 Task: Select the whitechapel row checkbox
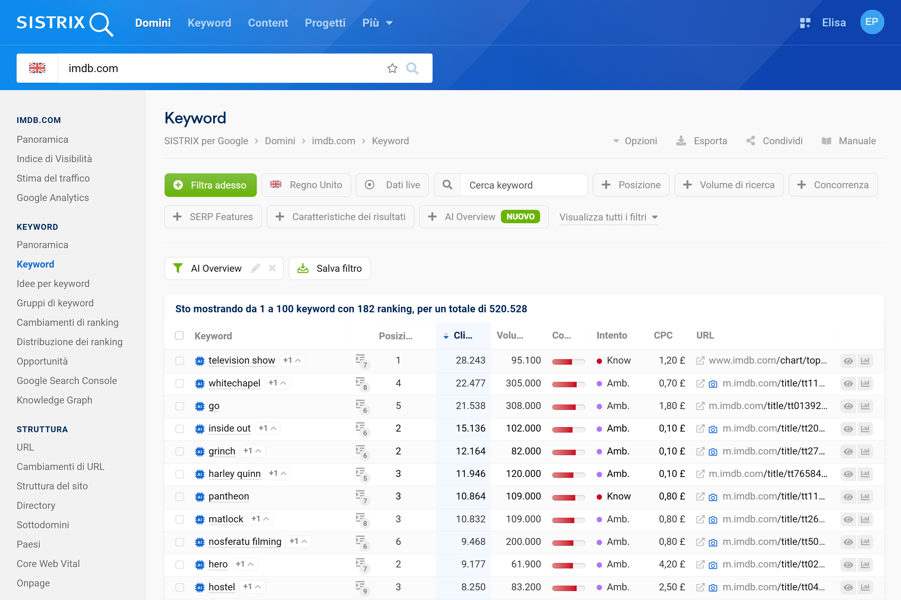[180, 383]
